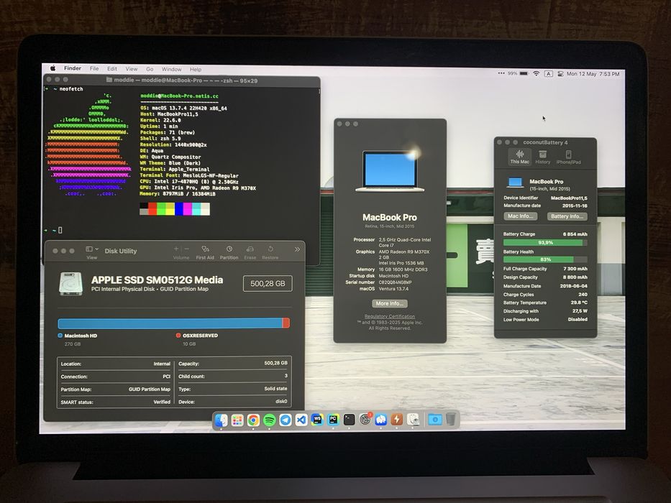Click the MacBook image in About This Mac
Viewport: 671px width, 503px height.
coord(390,171)
